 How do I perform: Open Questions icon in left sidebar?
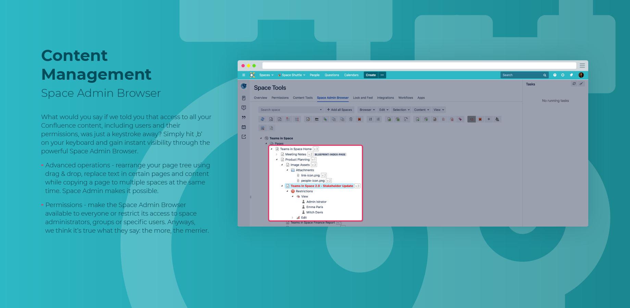[244, 107]
